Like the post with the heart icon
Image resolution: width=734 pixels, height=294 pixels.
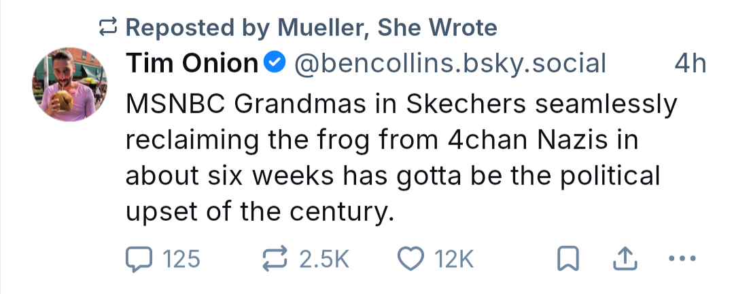pos(410,259)
